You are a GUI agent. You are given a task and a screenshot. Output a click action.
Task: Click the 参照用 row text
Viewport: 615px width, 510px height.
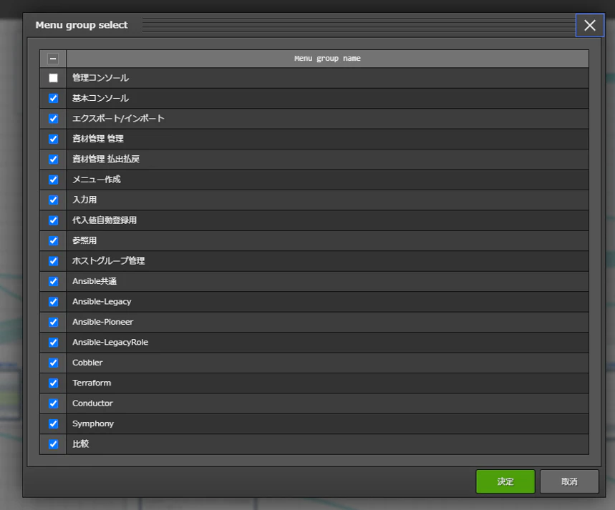pos(84,240)
